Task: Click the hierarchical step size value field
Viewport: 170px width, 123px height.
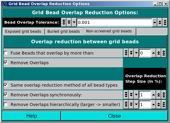Action: (x=145, y=105)
